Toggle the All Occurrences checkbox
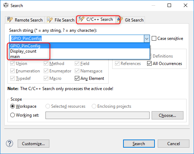This screenshot has width=194, height=154. click(x=149, y=64)
